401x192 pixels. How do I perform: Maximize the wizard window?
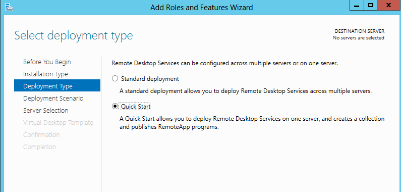[x=371, y=6]
